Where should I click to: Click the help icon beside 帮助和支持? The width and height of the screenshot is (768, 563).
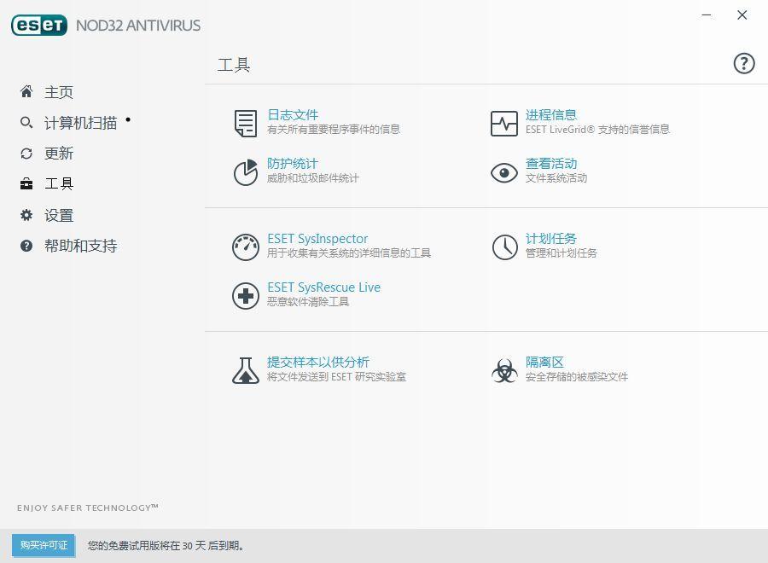tap(26, 246)
